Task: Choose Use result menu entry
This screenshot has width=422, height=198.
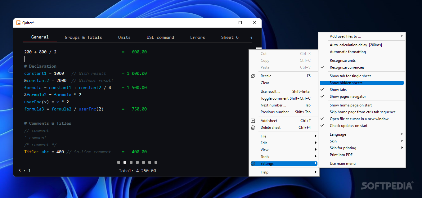Action: tap(284, 92)
